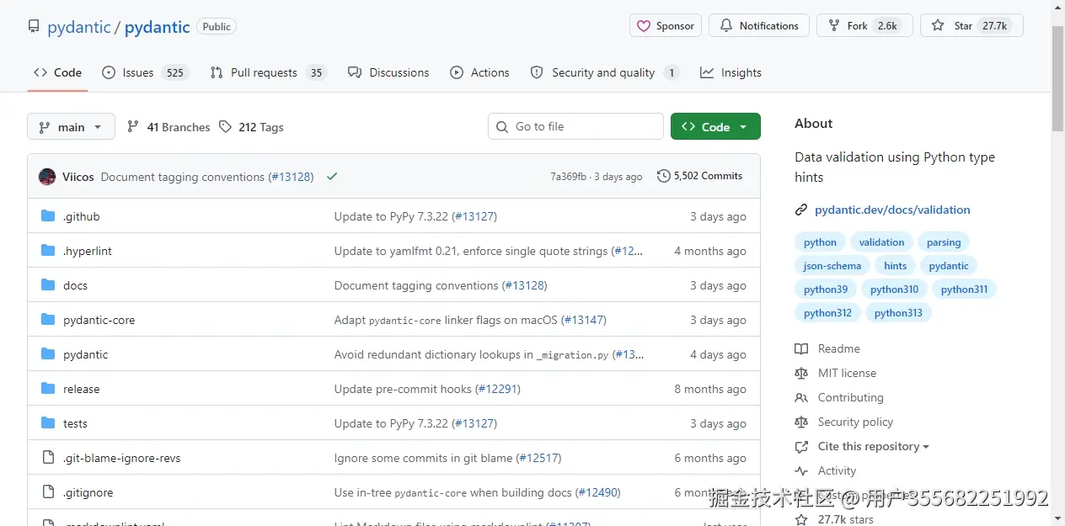Switch to the Pull requests tab
The width and height of the screenshot is (1065, 526).
click(x=268, y=72)
